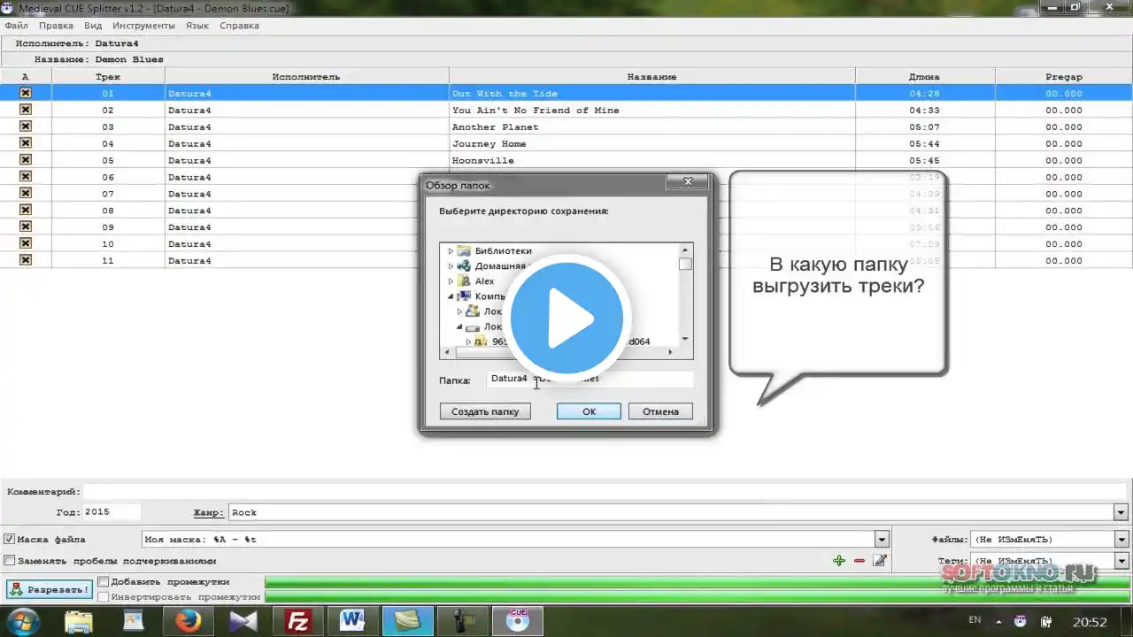Open the Справка menu

point(239,26)
